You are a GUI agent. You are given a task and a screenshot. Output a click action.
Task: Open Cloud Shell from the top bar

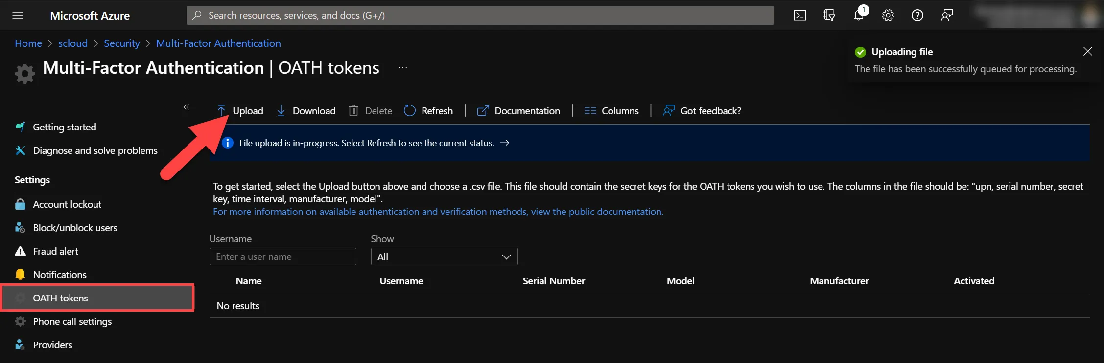(800, 15)
